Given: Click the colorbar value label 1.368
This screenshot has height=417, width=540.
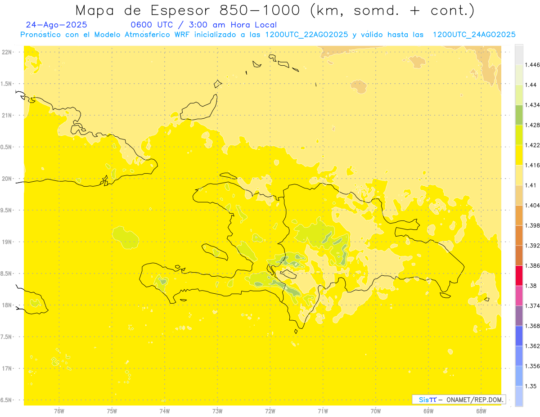Looking at the screenshot, I should (532, 326).
